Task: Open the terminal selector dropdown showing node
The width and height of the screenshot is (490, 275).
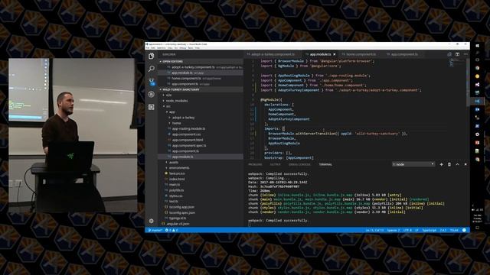Action: (x=413, y=164)
